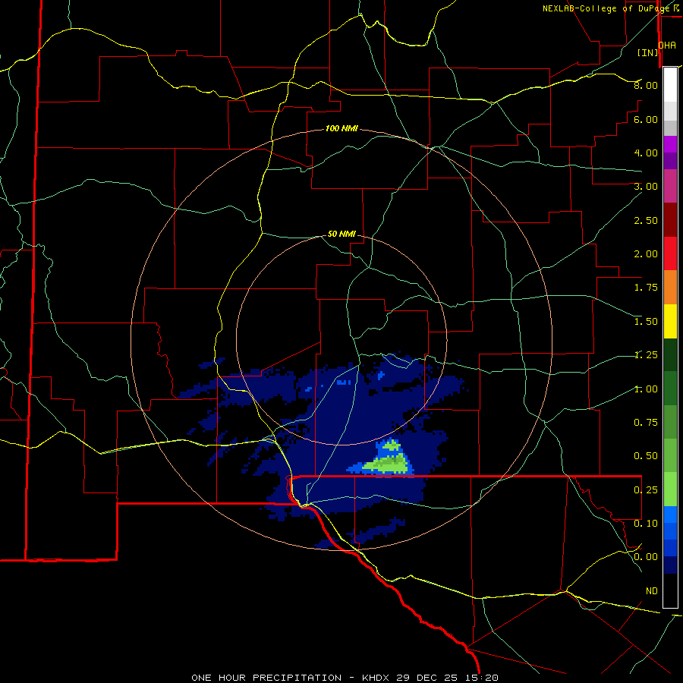Click the 0.75 legend value

coord(646,423)
